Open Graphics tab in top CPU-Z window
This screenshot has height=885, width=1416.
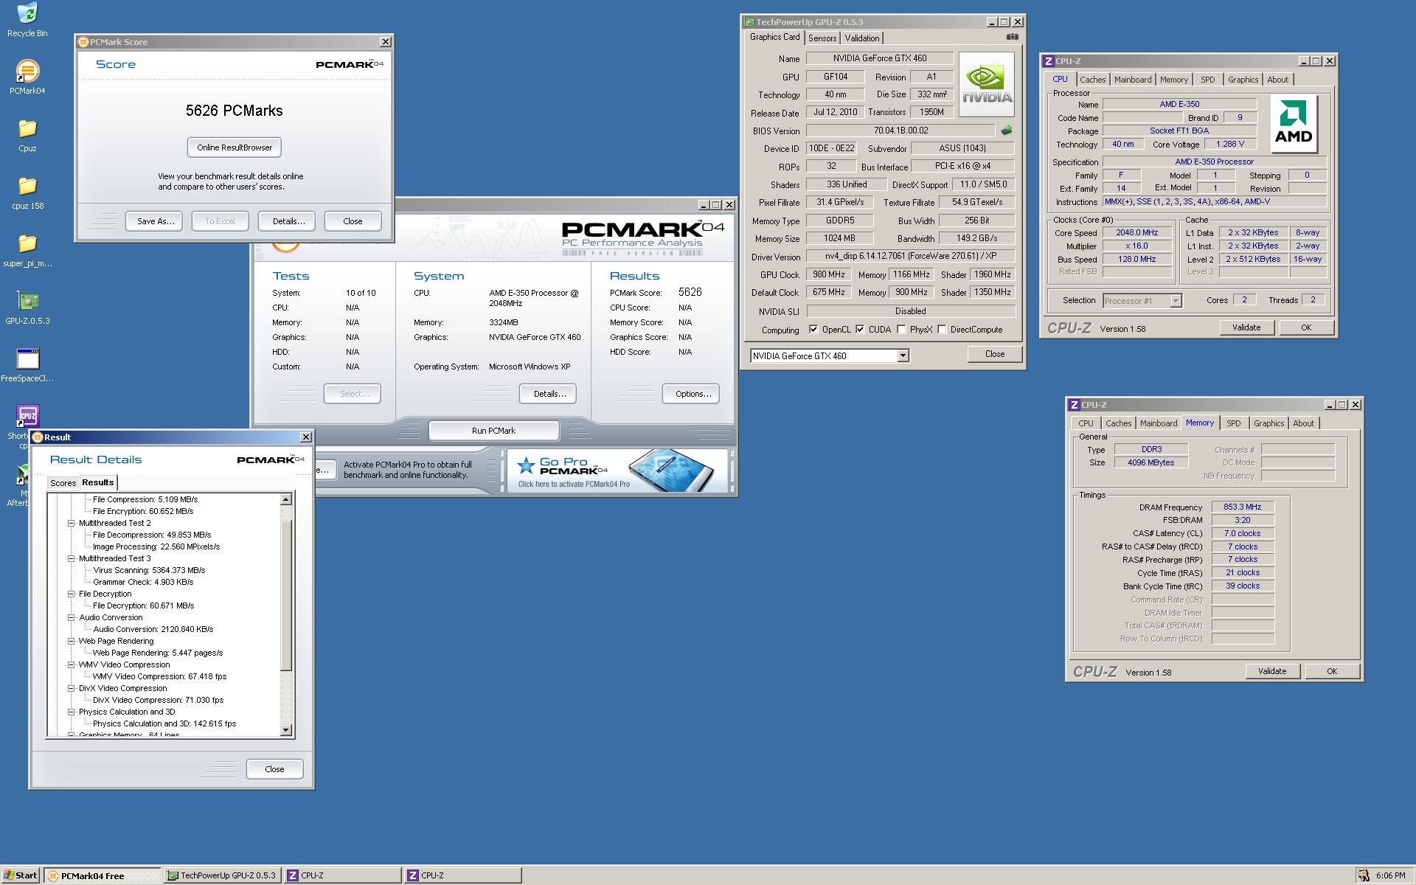(x=1243, y=80)
